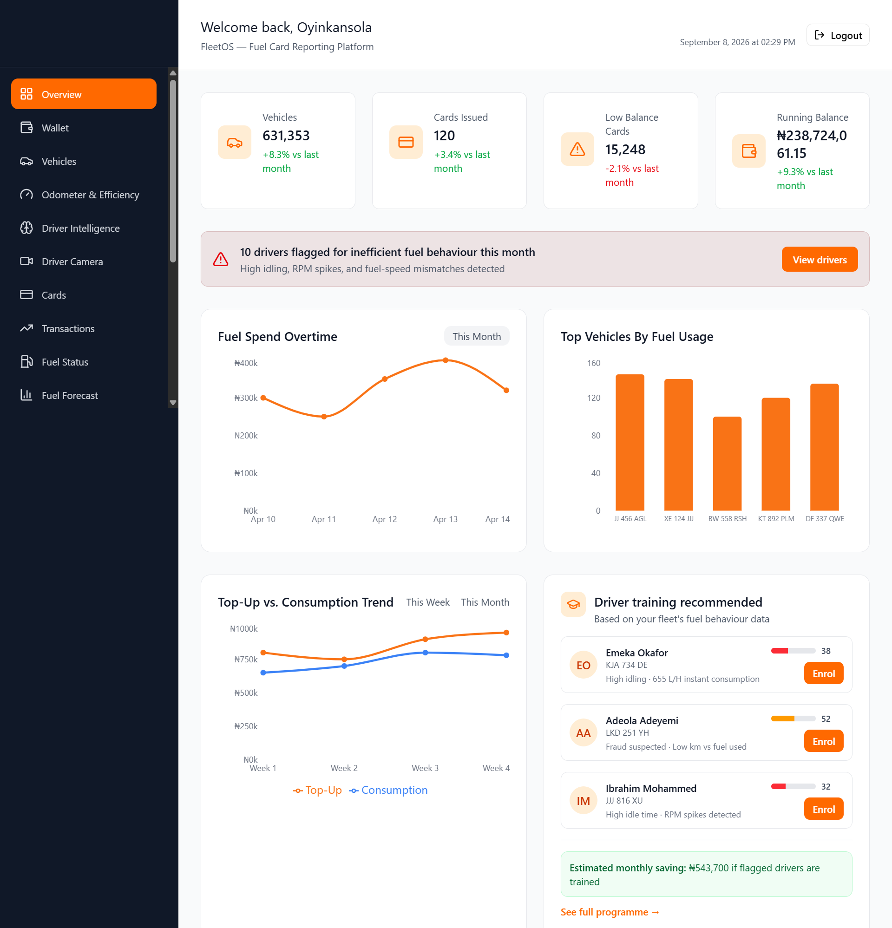Click the red alert triangle in flagged banner
This screenshot has height=928, width=892.
coord(221,259)
